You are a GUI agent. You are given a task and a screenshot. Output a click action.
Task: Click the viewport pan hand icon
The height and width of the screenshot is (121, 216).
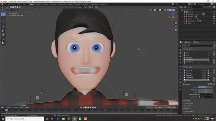(176, 27)
